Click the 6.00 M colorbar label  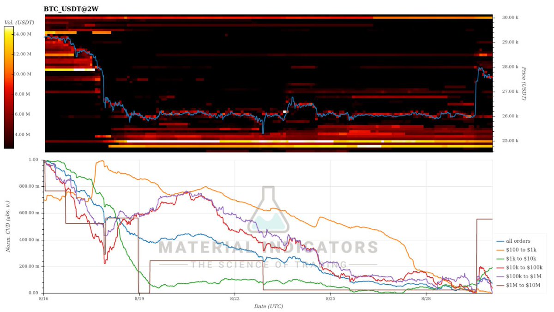[x=24, y=114]
